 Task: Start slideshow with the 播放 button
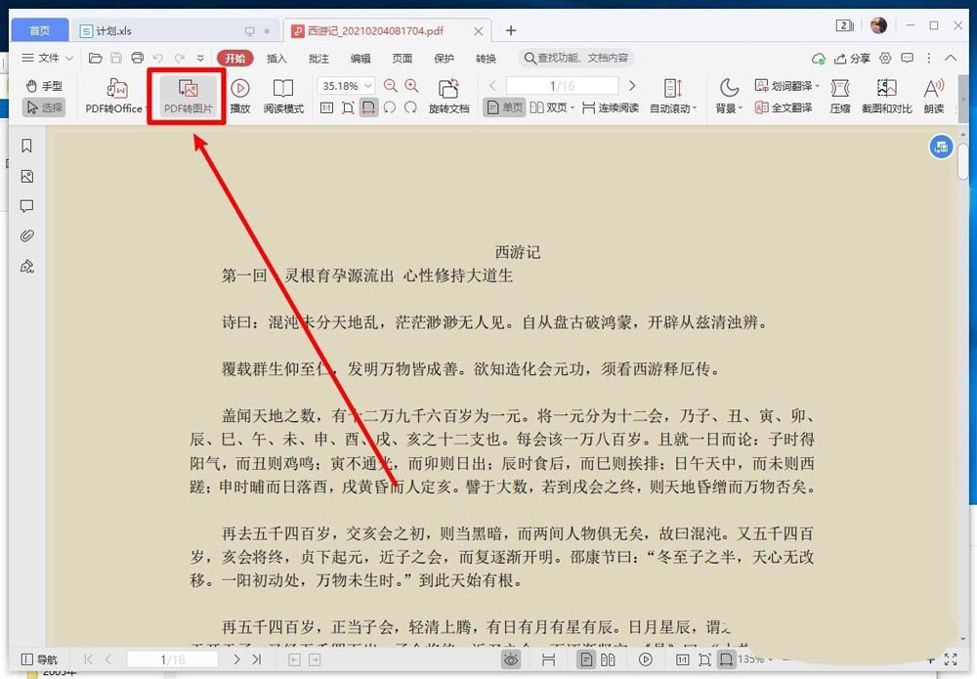[240, 96]
